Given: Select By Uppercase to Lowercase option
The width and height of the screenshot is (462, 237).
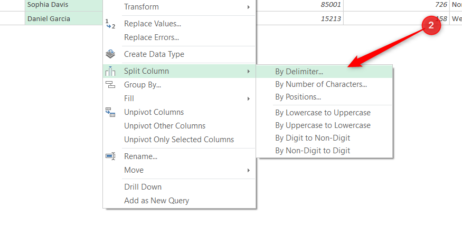Looking at the screenshot, I should (324, 125).
